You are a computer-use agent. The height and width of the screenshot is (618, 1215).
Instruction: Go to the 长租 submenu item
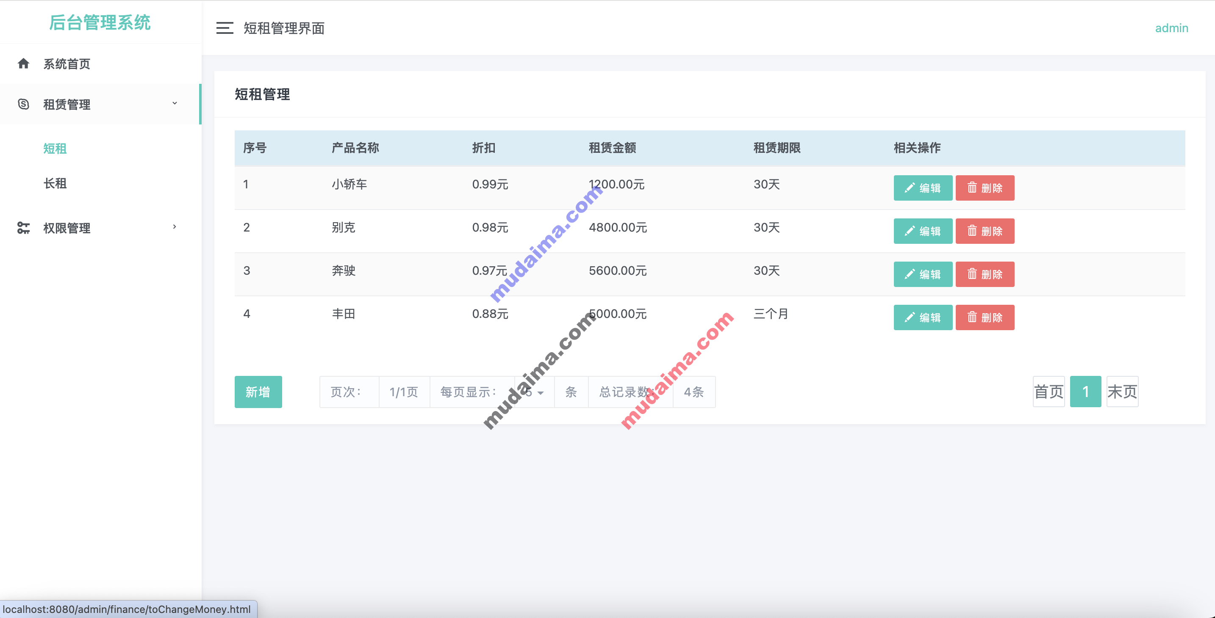click(x=55, y=183)
